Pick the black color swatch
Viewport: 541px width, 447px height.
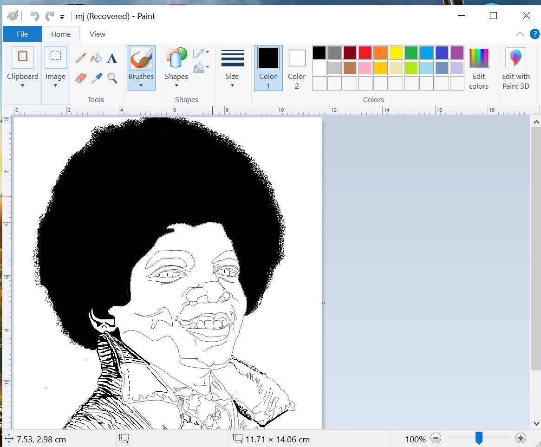[319, 53]
